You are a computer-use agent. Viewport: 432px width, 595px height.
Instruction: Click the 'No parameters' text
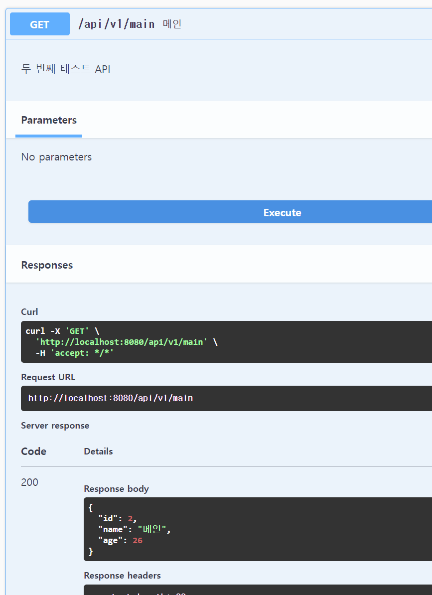56,157
